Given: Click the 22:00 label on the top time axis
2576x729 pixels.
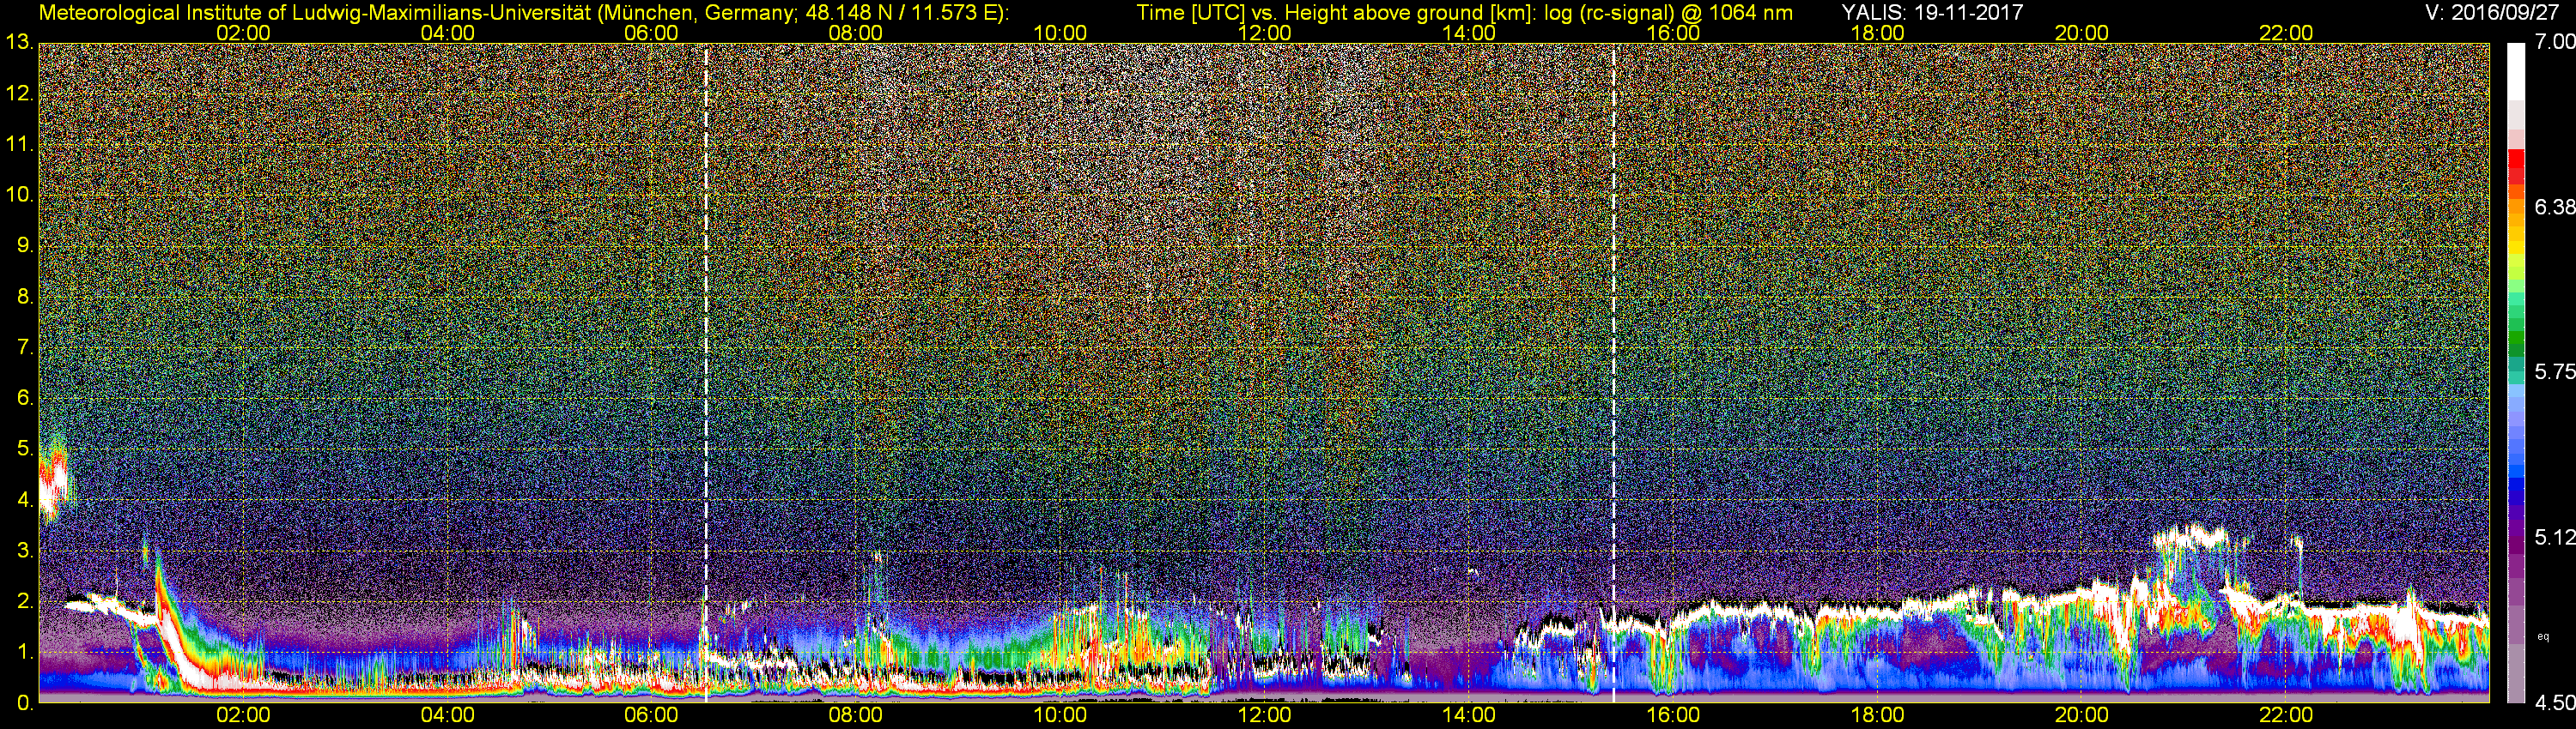Looking at the screenshot, I should pyautogui.click(x=2286, y=33).
